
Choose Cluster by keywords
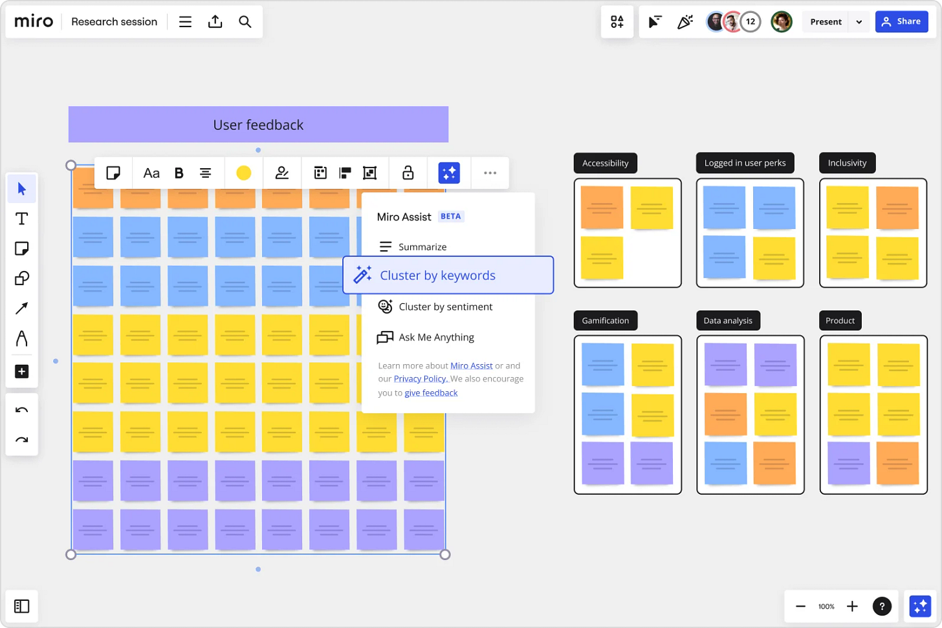pos(448,275)
